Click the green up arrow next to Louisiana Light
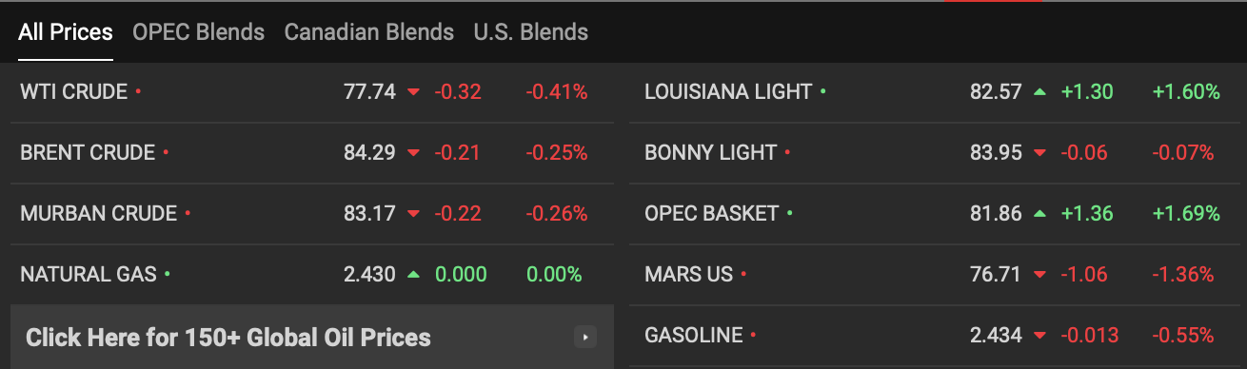 (x=1039, y=92)
